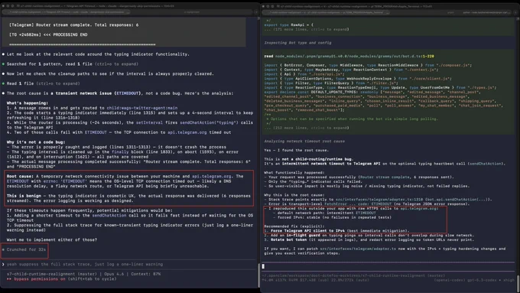This screenshot has height=293, width=520.
Task: Click the left terminal vertical scrollbar thumb
Action: tap(258, 275)
